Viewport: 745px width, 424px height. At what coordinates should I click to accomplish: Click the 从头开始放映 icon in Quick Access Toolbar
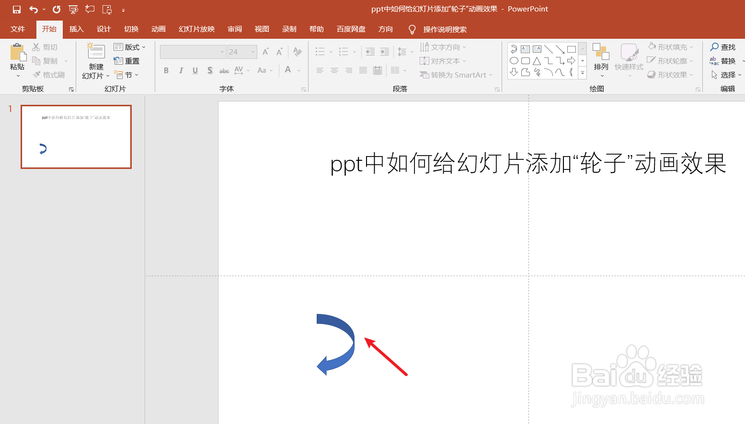point(73,9)
